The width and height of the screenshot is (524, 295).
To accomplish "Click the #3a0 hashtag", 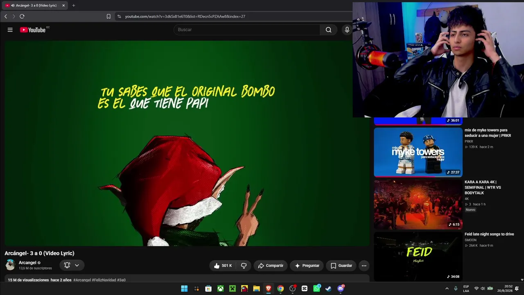I will (122, 280).
